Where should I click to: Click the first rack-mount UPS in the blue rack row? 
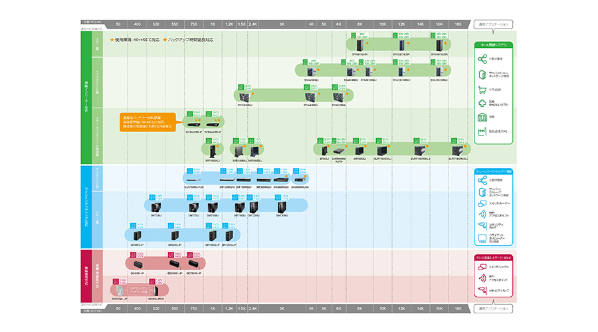194,180
